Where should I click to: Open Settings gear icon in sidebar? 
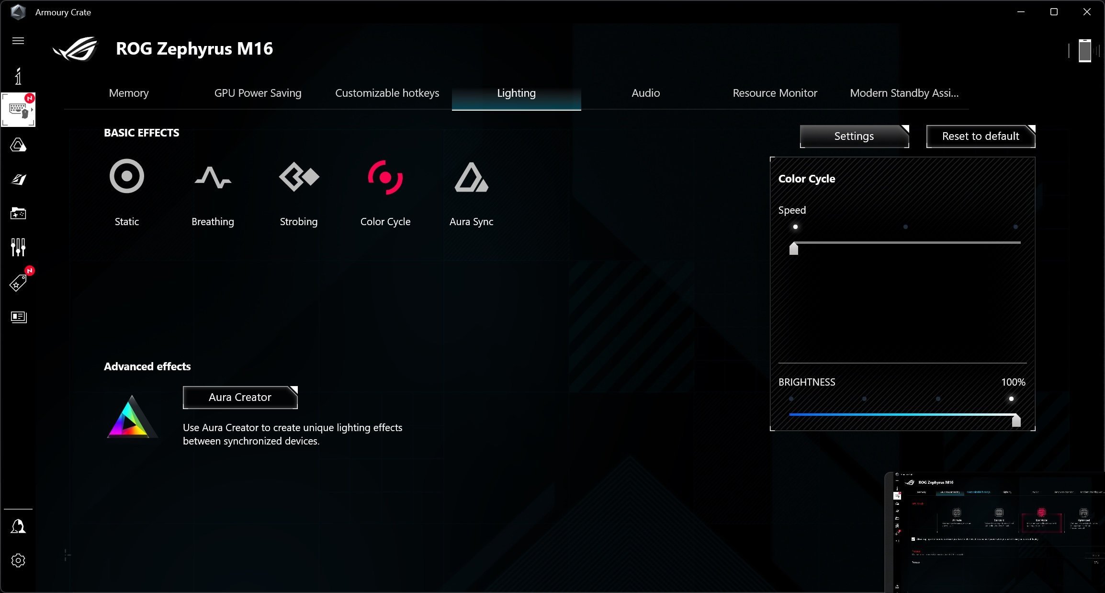click(18, 560)
